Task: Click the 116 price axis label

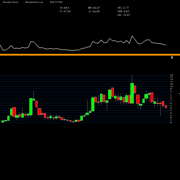Action: pyautogui.click(x=171, y=79)
